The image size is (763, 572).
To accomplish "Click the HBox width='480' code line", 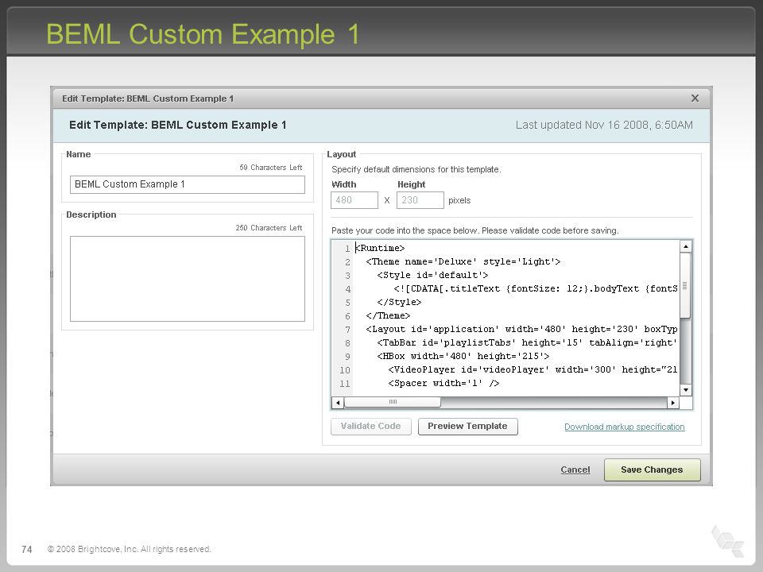I will point(463,357).
